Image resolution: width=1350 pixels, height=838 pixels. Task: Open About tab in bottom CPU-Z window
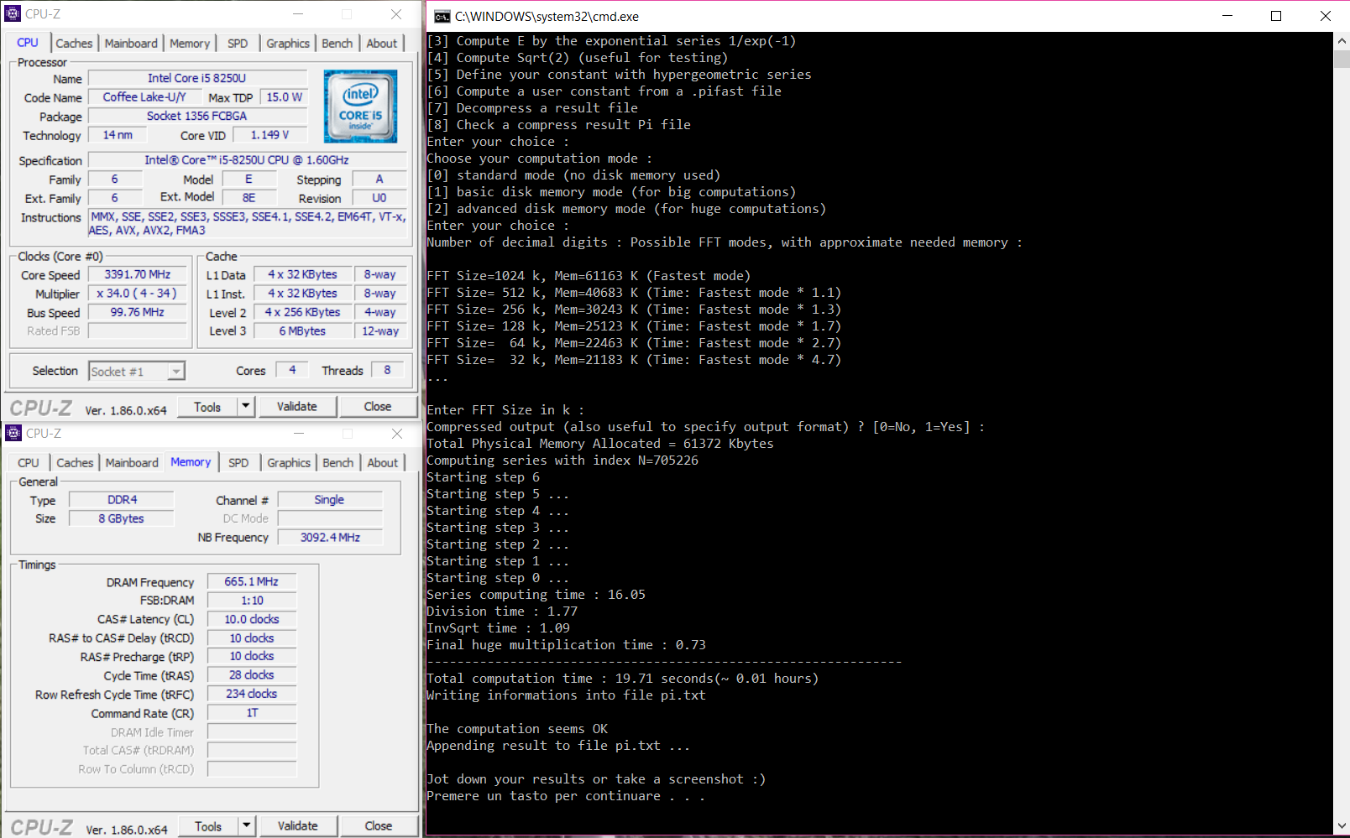(383, 463)
